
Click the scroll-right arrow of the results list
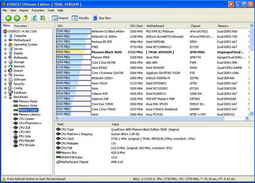[247, 118]
